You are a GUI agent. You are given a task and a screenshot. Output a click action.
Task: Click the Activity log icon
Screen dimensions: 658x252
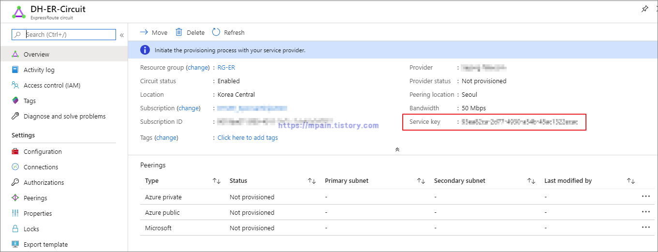(15, 70)
